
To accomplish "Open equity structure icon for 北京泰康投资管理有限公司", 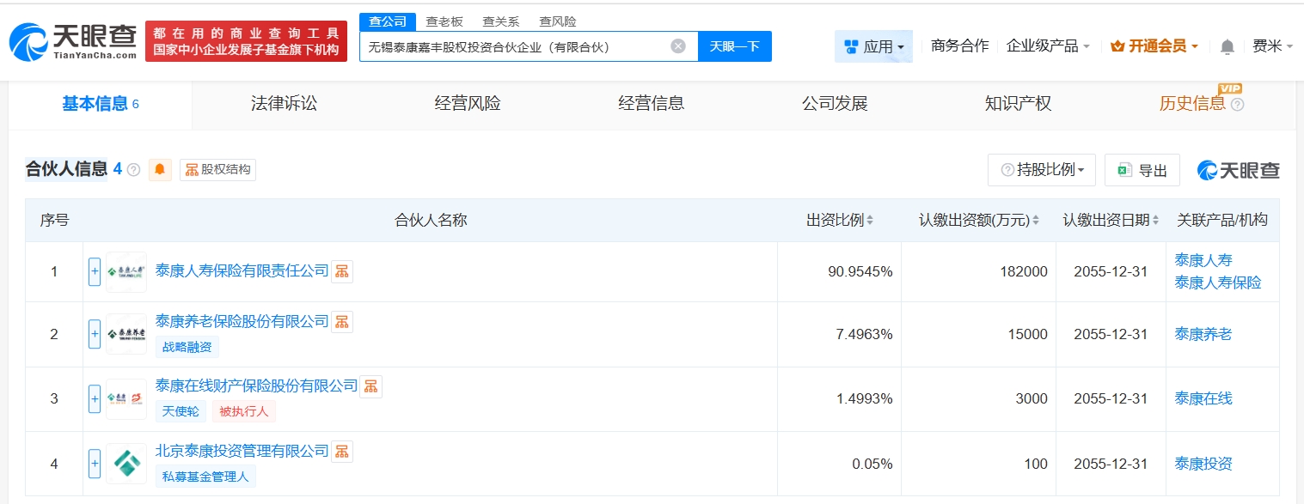I will pos(342,452).
